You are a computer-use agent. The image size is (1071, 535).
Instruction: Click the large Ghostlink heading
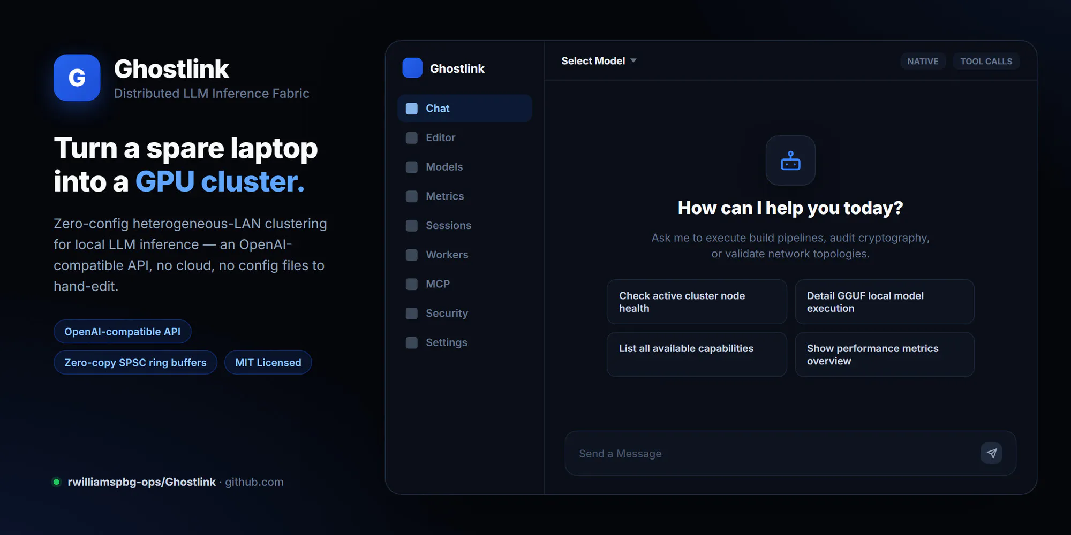point(171,69)
